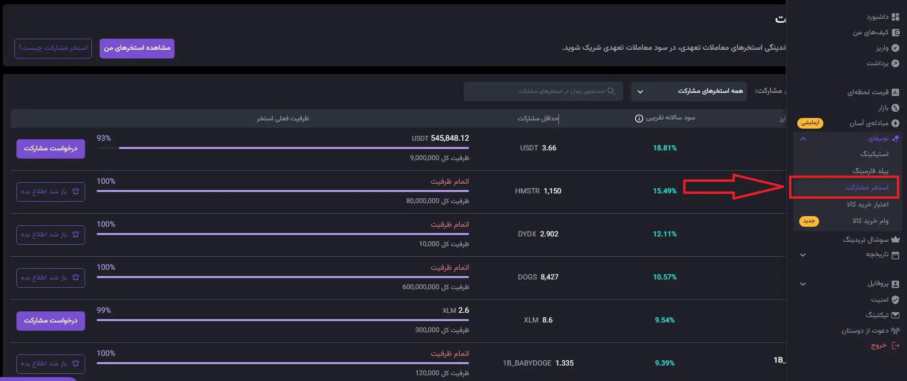Click the حداقل مشارکت column header
The width and height of the screenshot is (907, 381).
(538, 118)
